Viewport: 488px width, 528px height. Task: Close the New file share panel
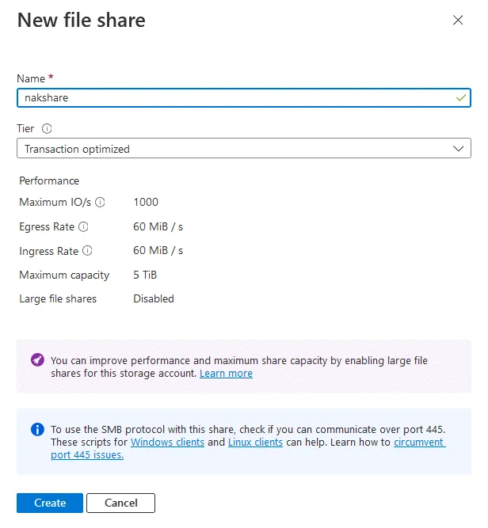click(x=458, y=21)
